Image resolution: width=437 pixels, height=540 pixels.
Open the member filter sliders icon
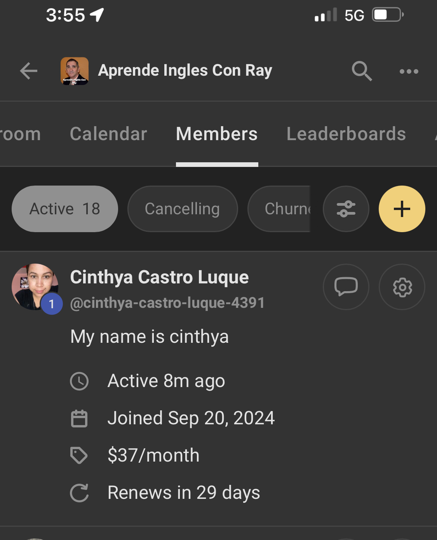(x=346, y=209)
